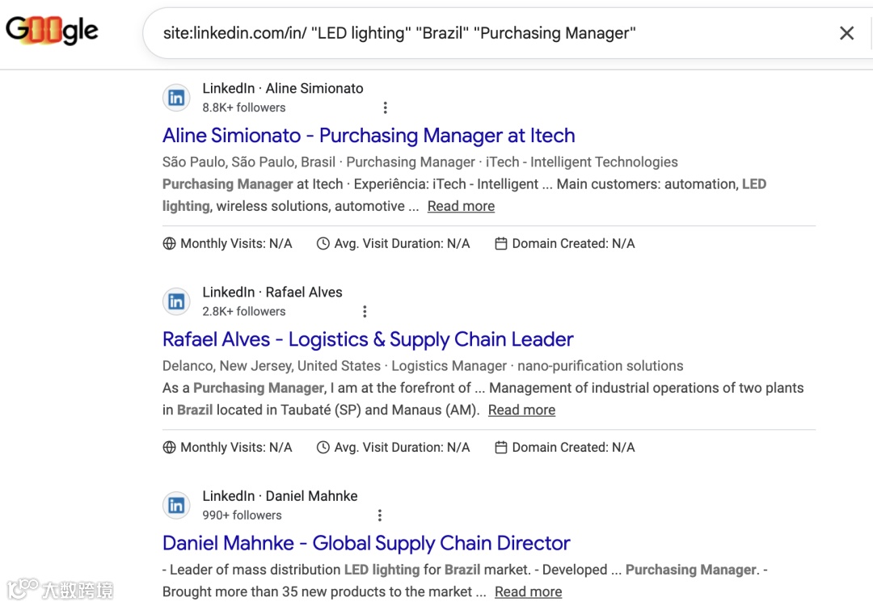This screenshot has height=606, width=873.
Task: Click calendar icon beside second Domain Created
Action: pyautogui.click(x=501, y=447)
